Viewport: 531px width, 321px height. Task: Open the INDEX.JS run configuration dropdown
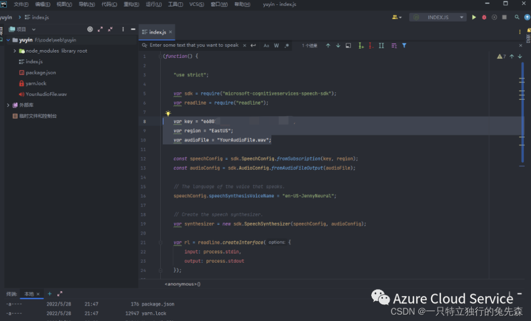[461, 17]
